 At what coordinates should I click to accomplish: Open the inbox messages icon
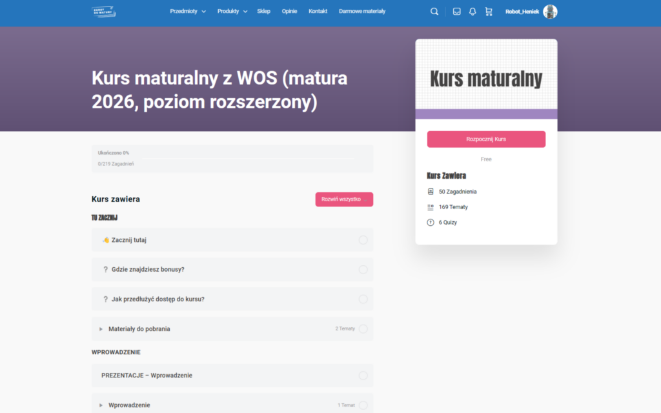pyautogui.click(x=457, y=12)
